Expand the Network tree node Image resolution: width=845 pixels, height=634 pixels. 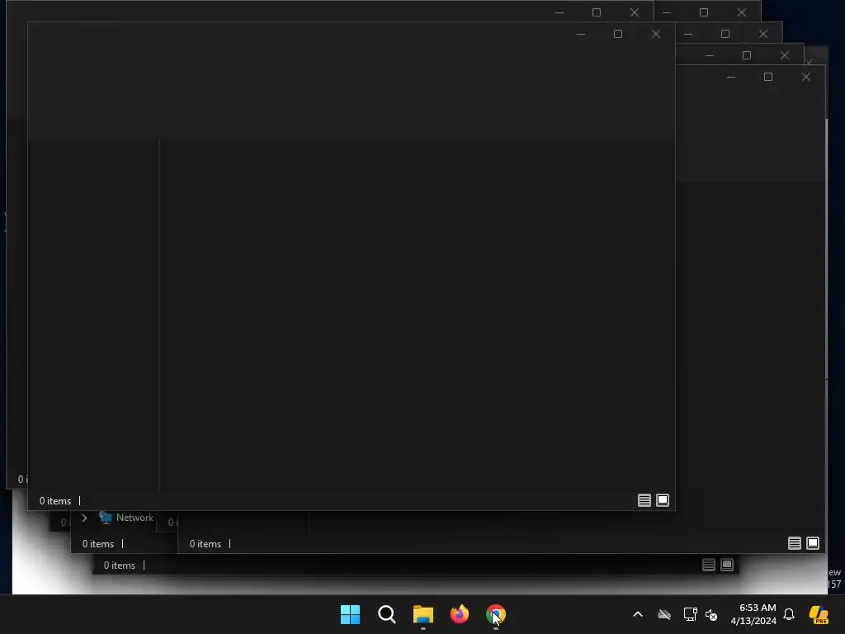(x=85, y=518)
